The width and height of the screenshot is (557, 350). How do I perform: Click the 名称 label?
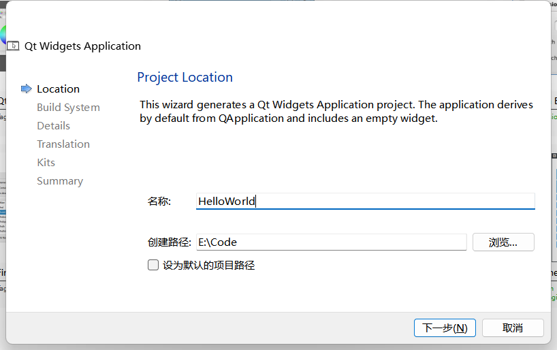click(159, 201)
